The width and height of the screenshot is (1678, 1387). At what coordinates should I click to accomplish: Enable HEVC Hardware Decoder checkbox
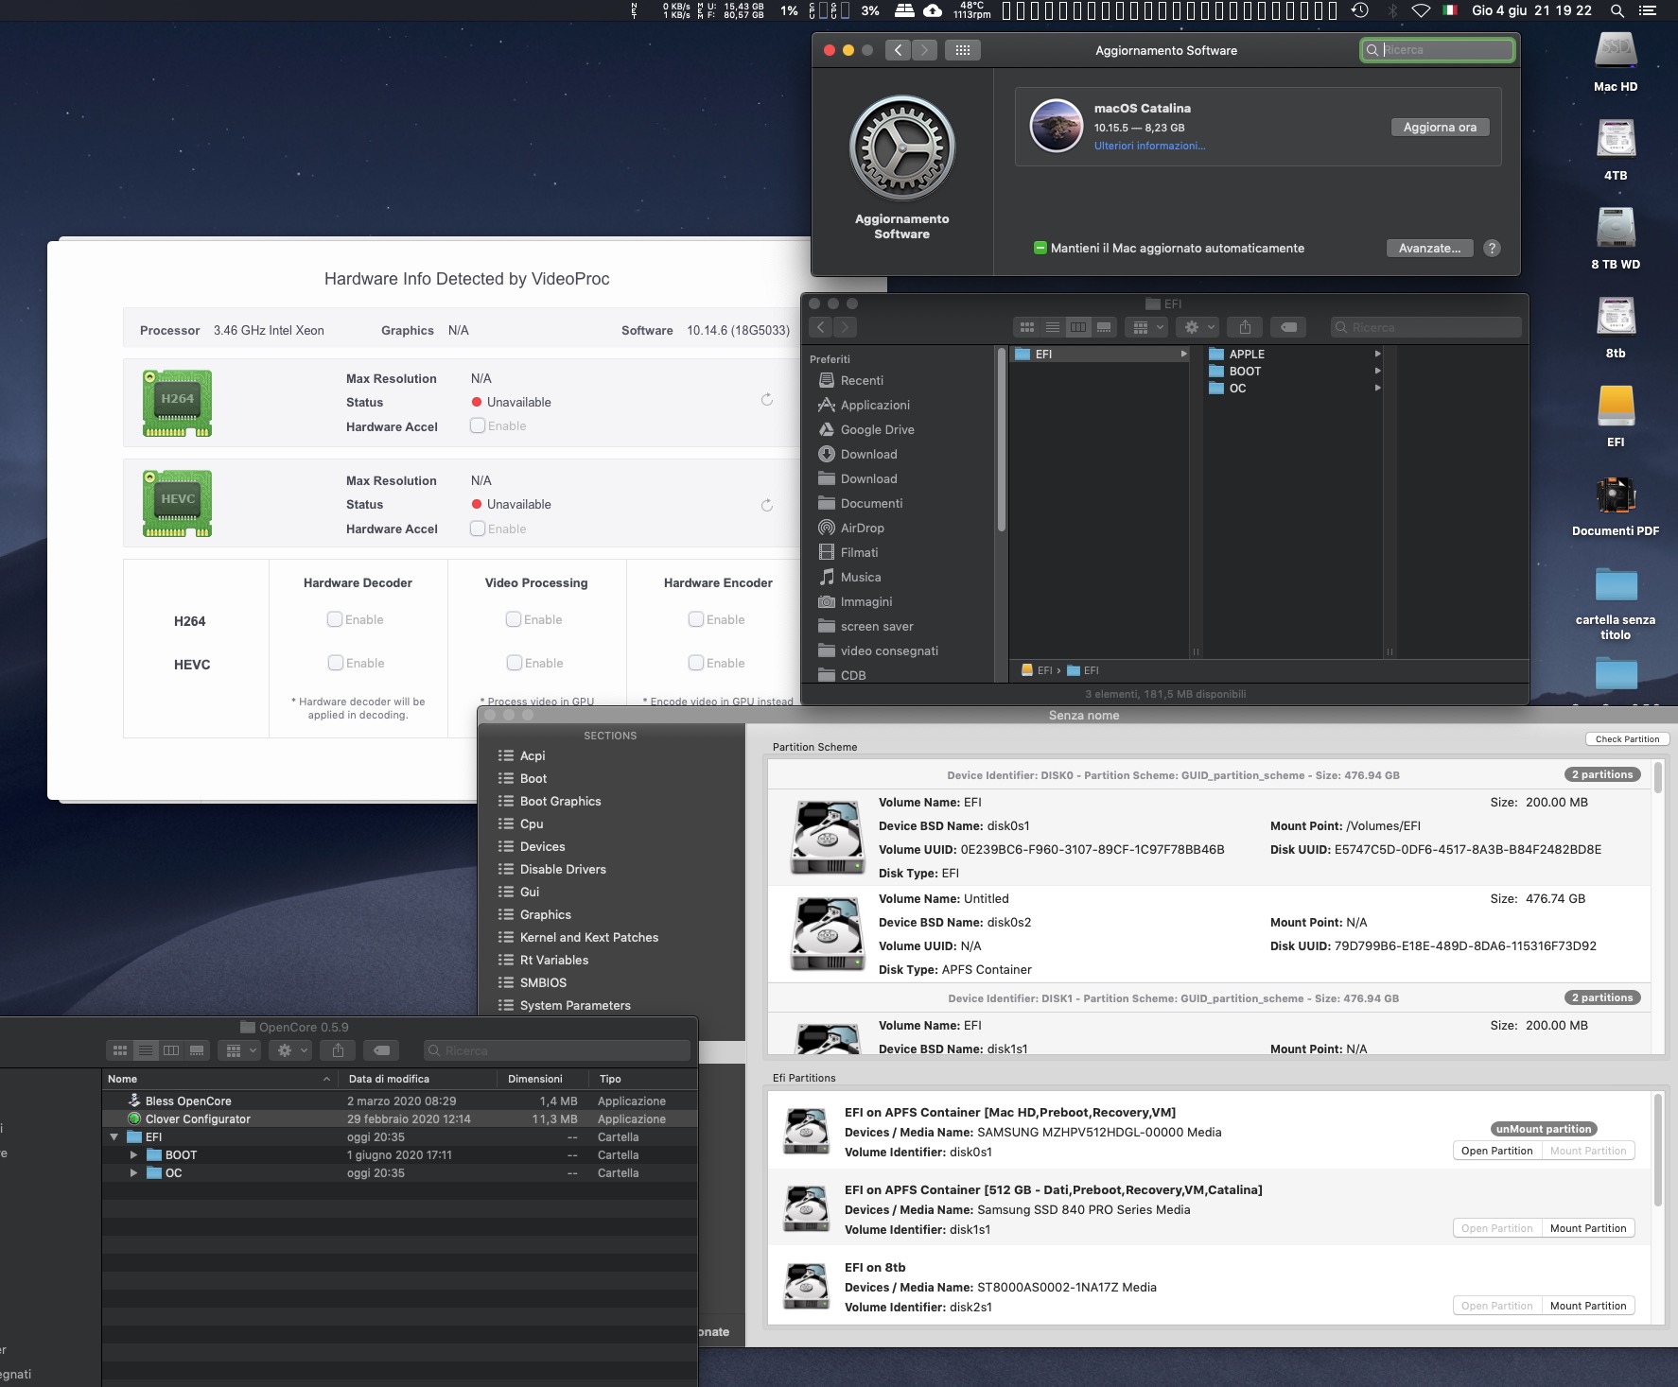[335, 663]
